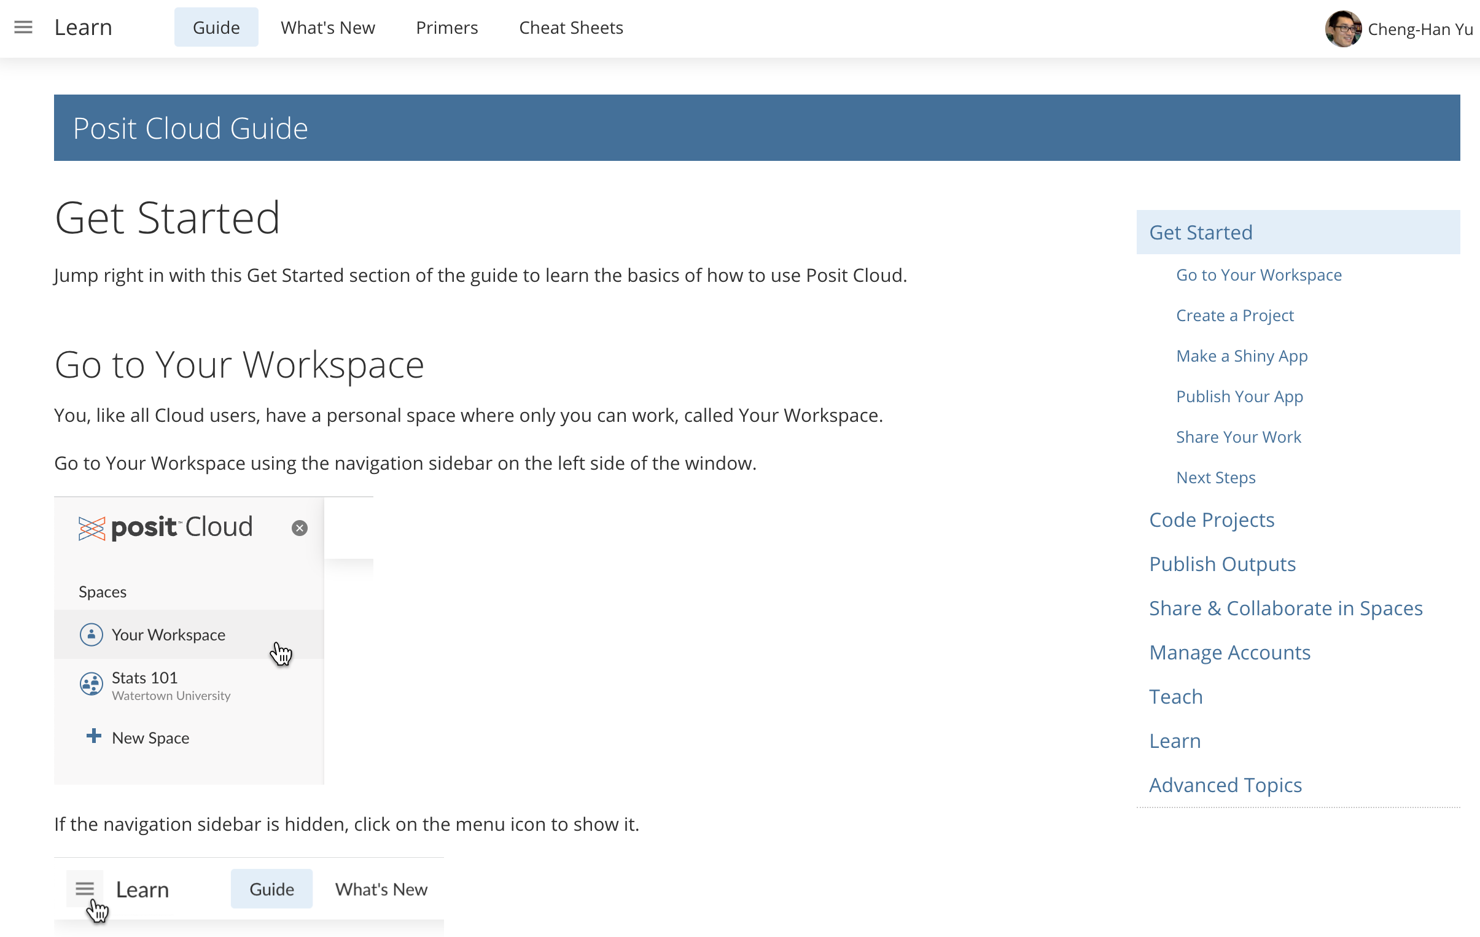Open Publish Your App section link
This screenshot has width=1480, height=937.
click(x=1239, y=396)
